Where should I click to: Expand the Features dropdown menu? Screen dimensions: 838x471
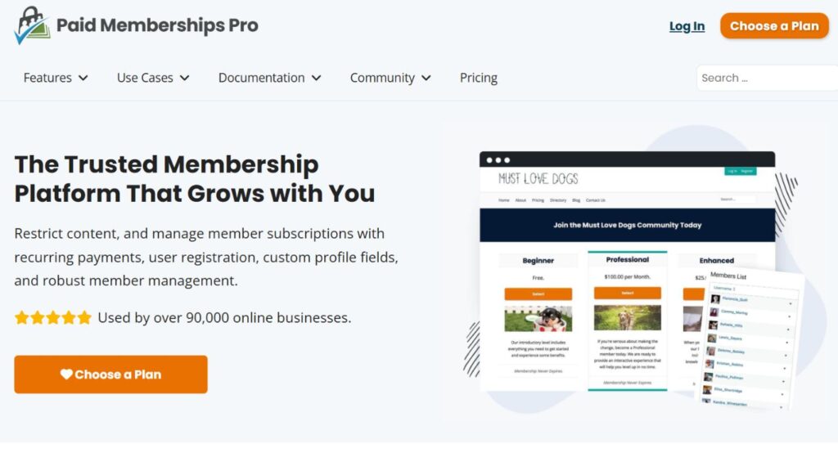55,78
